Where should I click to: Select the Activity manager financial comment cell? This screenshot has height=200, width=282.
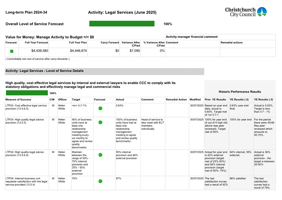(220, 37)
